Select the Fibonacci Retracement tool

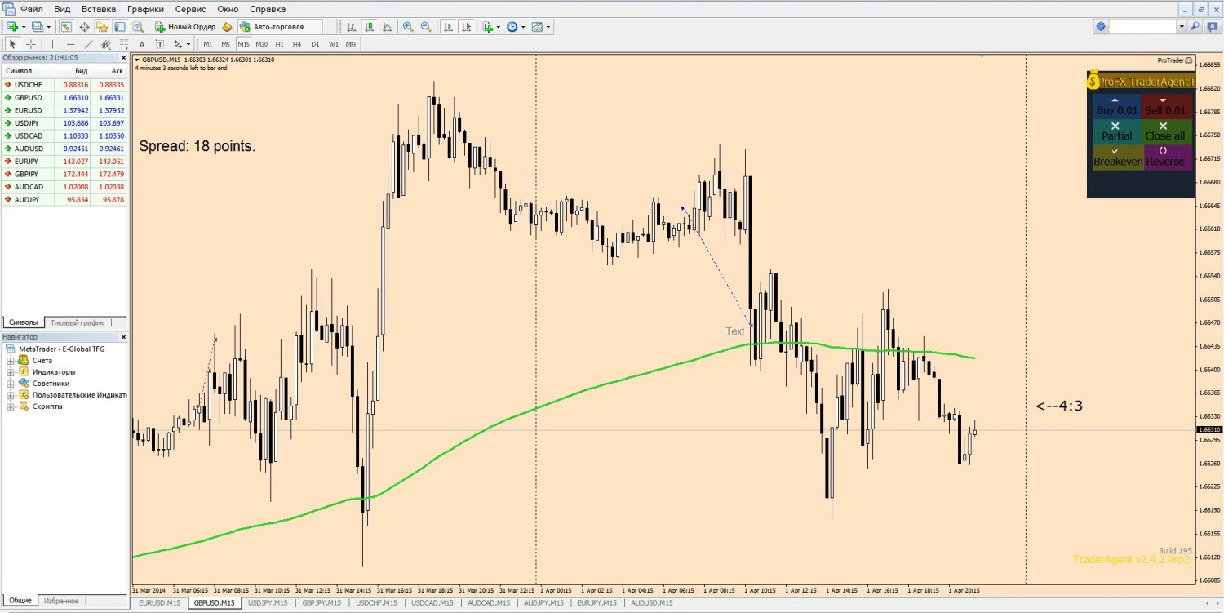pos(124,44)
